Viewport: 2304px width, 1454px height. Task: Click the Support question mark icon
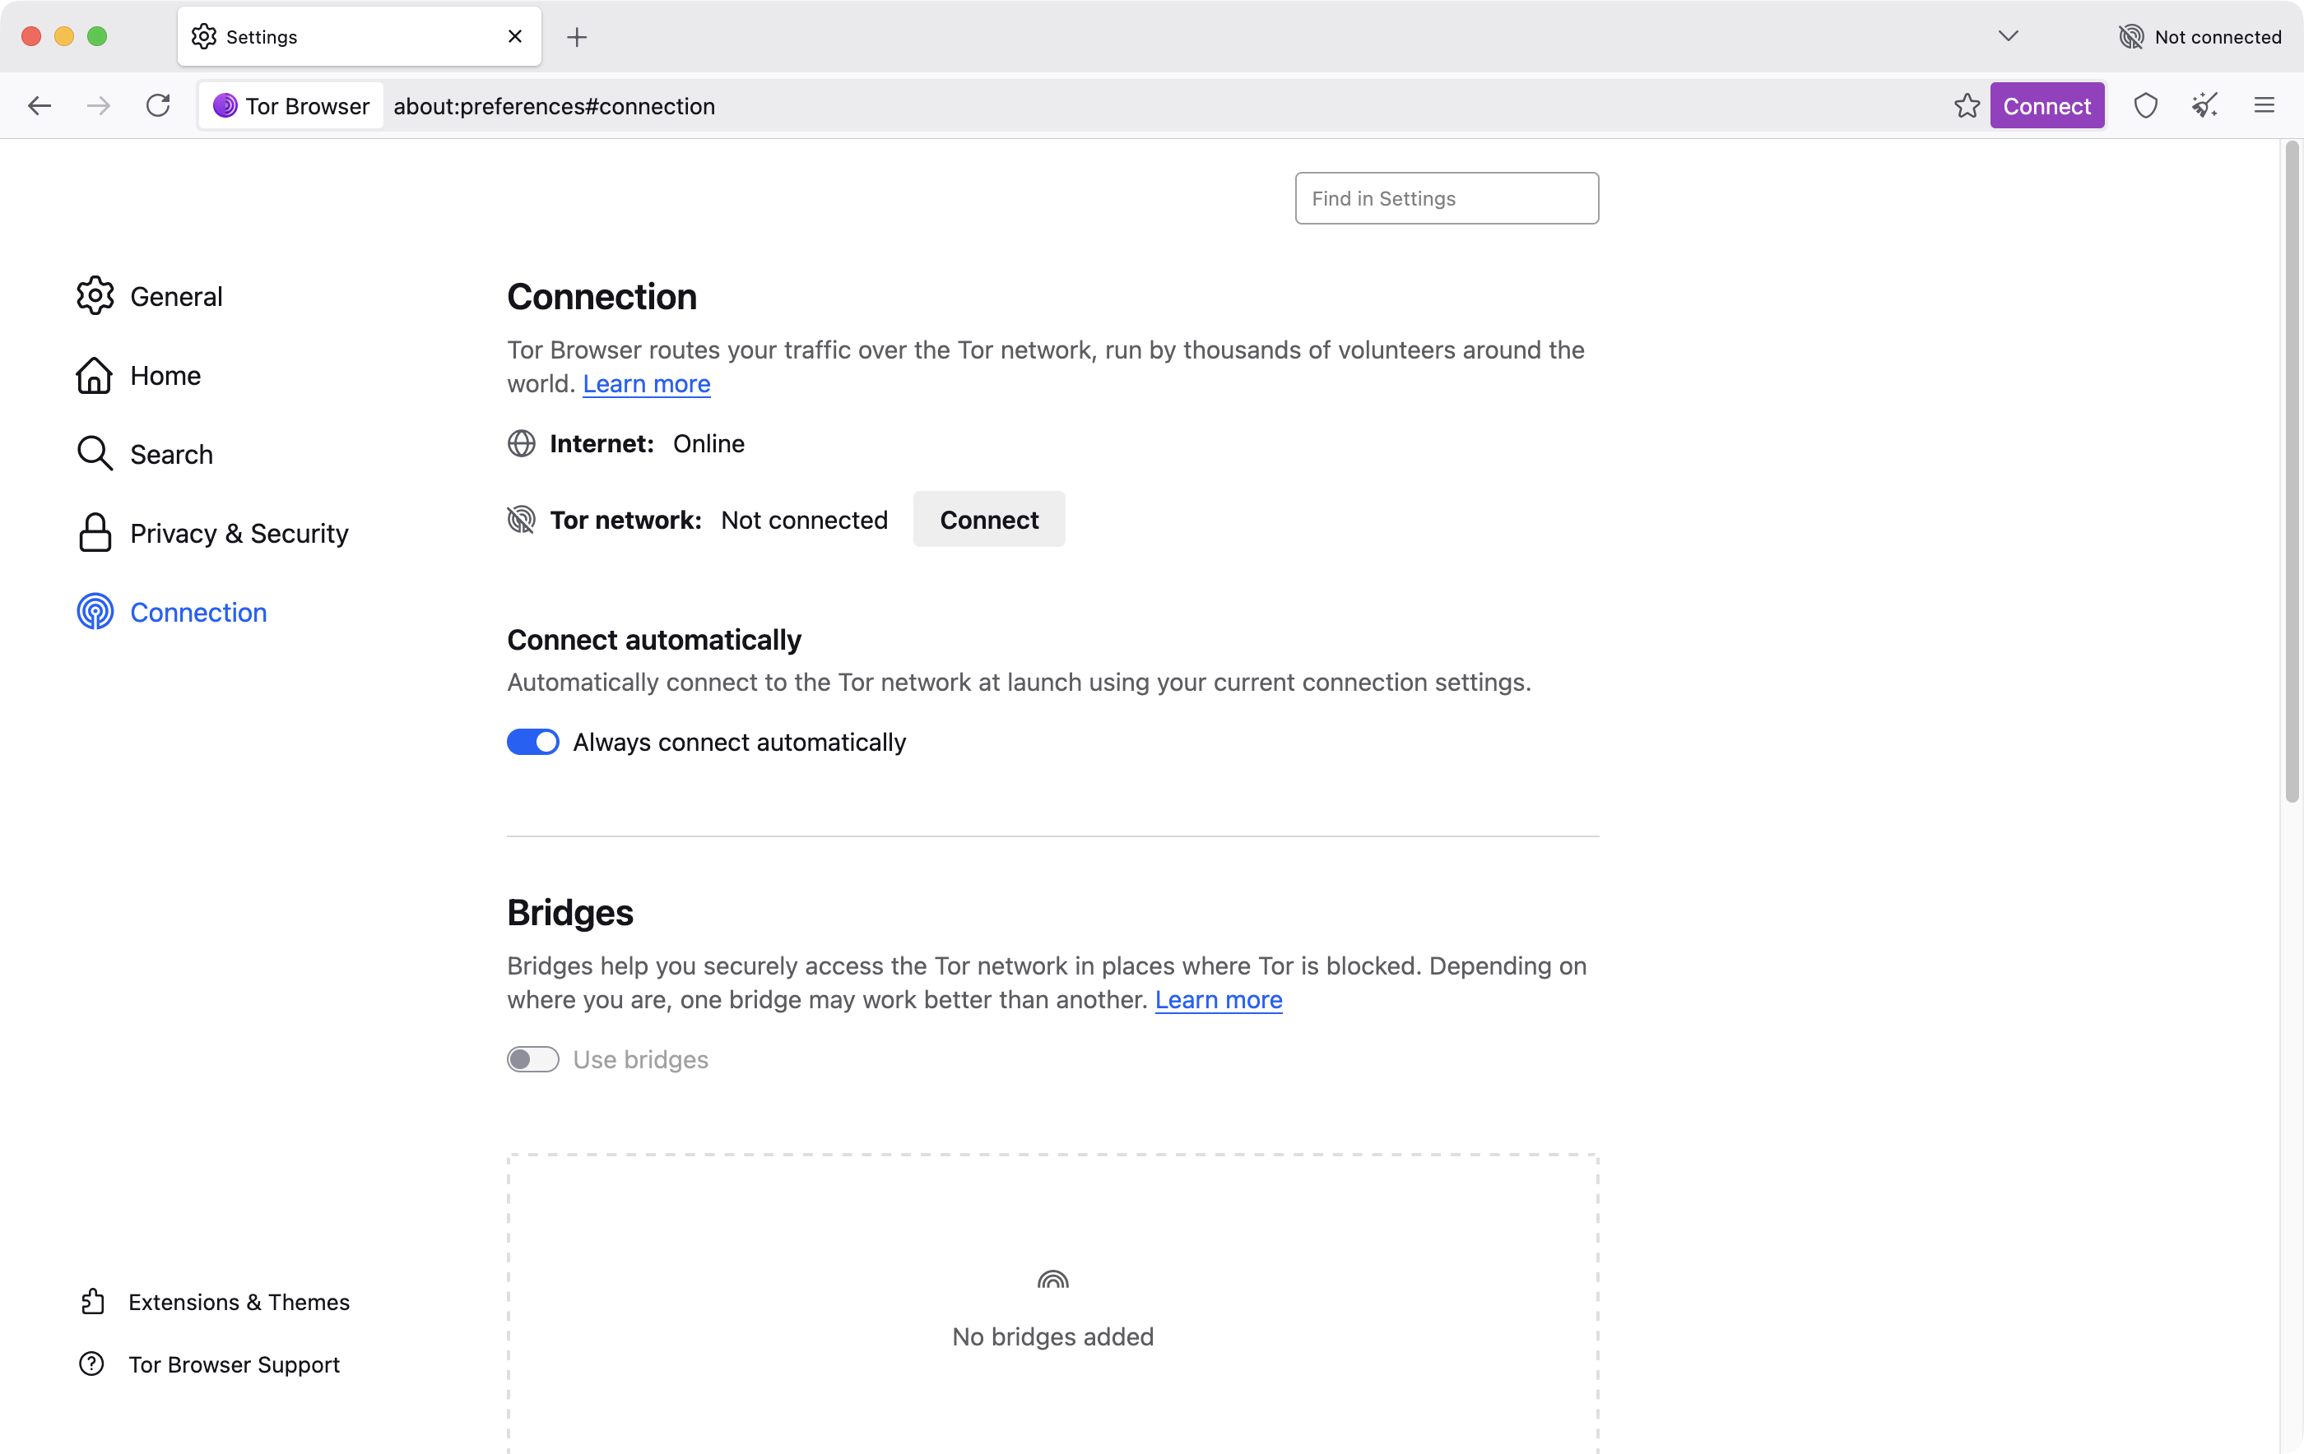pos(92,1364)
